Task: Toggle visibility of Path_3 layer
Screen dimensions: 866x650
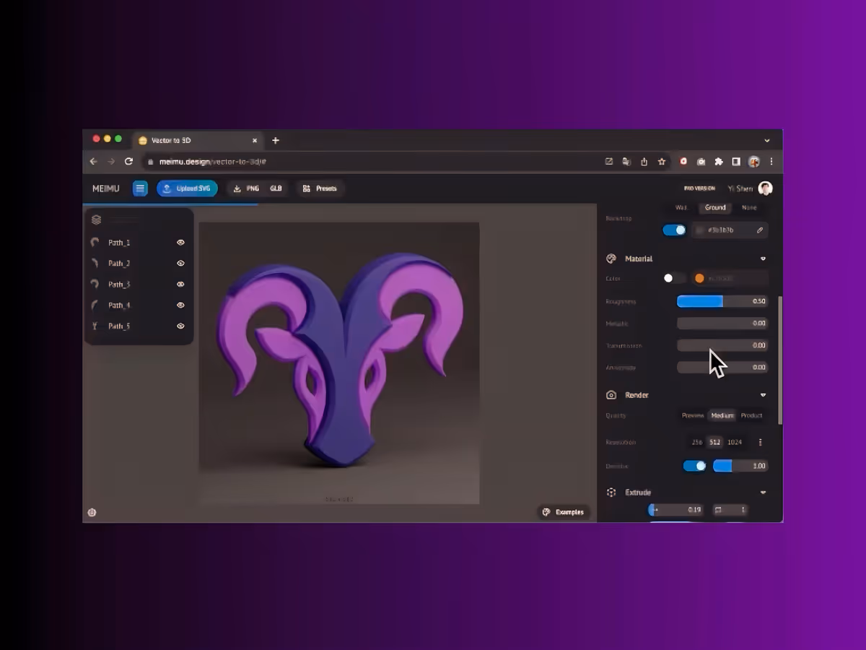Action: (x=180, y=285)
